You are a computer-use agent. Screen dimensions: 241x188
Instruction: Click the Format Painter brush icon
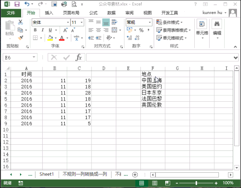20,38
